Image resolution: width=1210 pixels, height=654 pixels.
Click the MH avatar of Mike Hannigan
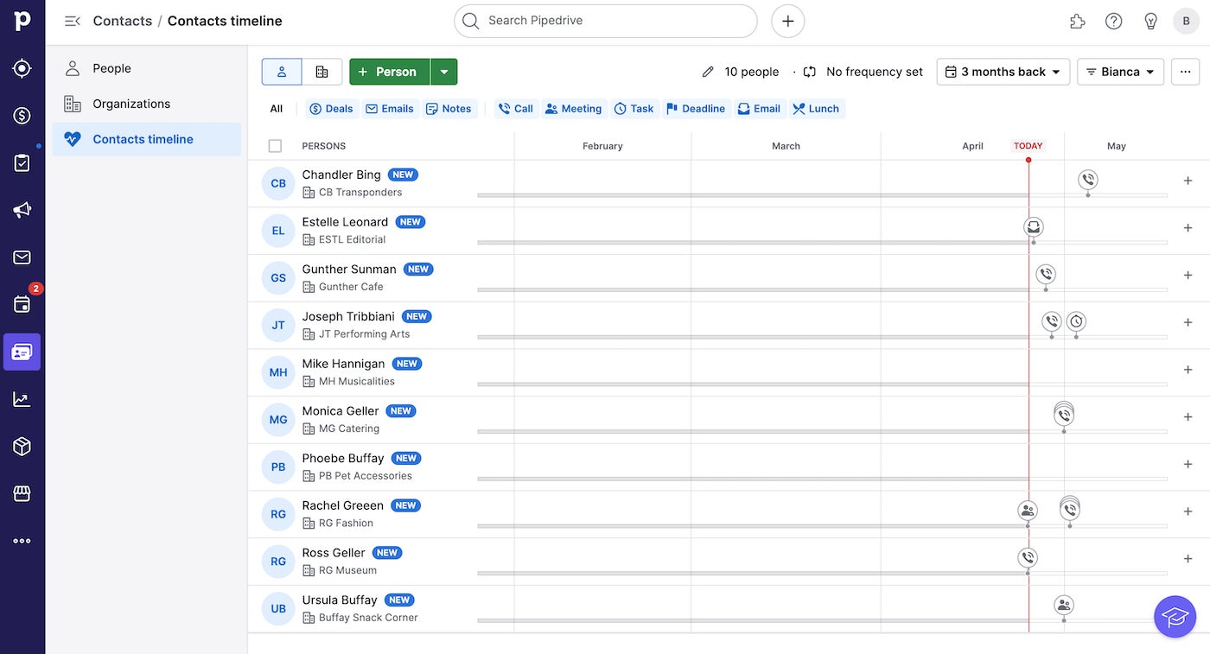click(278, 372)
